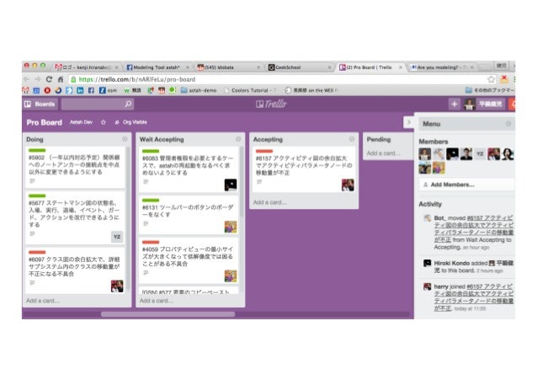Screen dimensions: 537x380
Task: Open Facebook bookmark icon
Action: tap(91, 90)
